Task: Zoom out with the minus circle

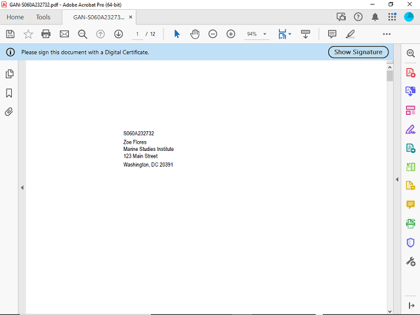Action: click(213, 34)
